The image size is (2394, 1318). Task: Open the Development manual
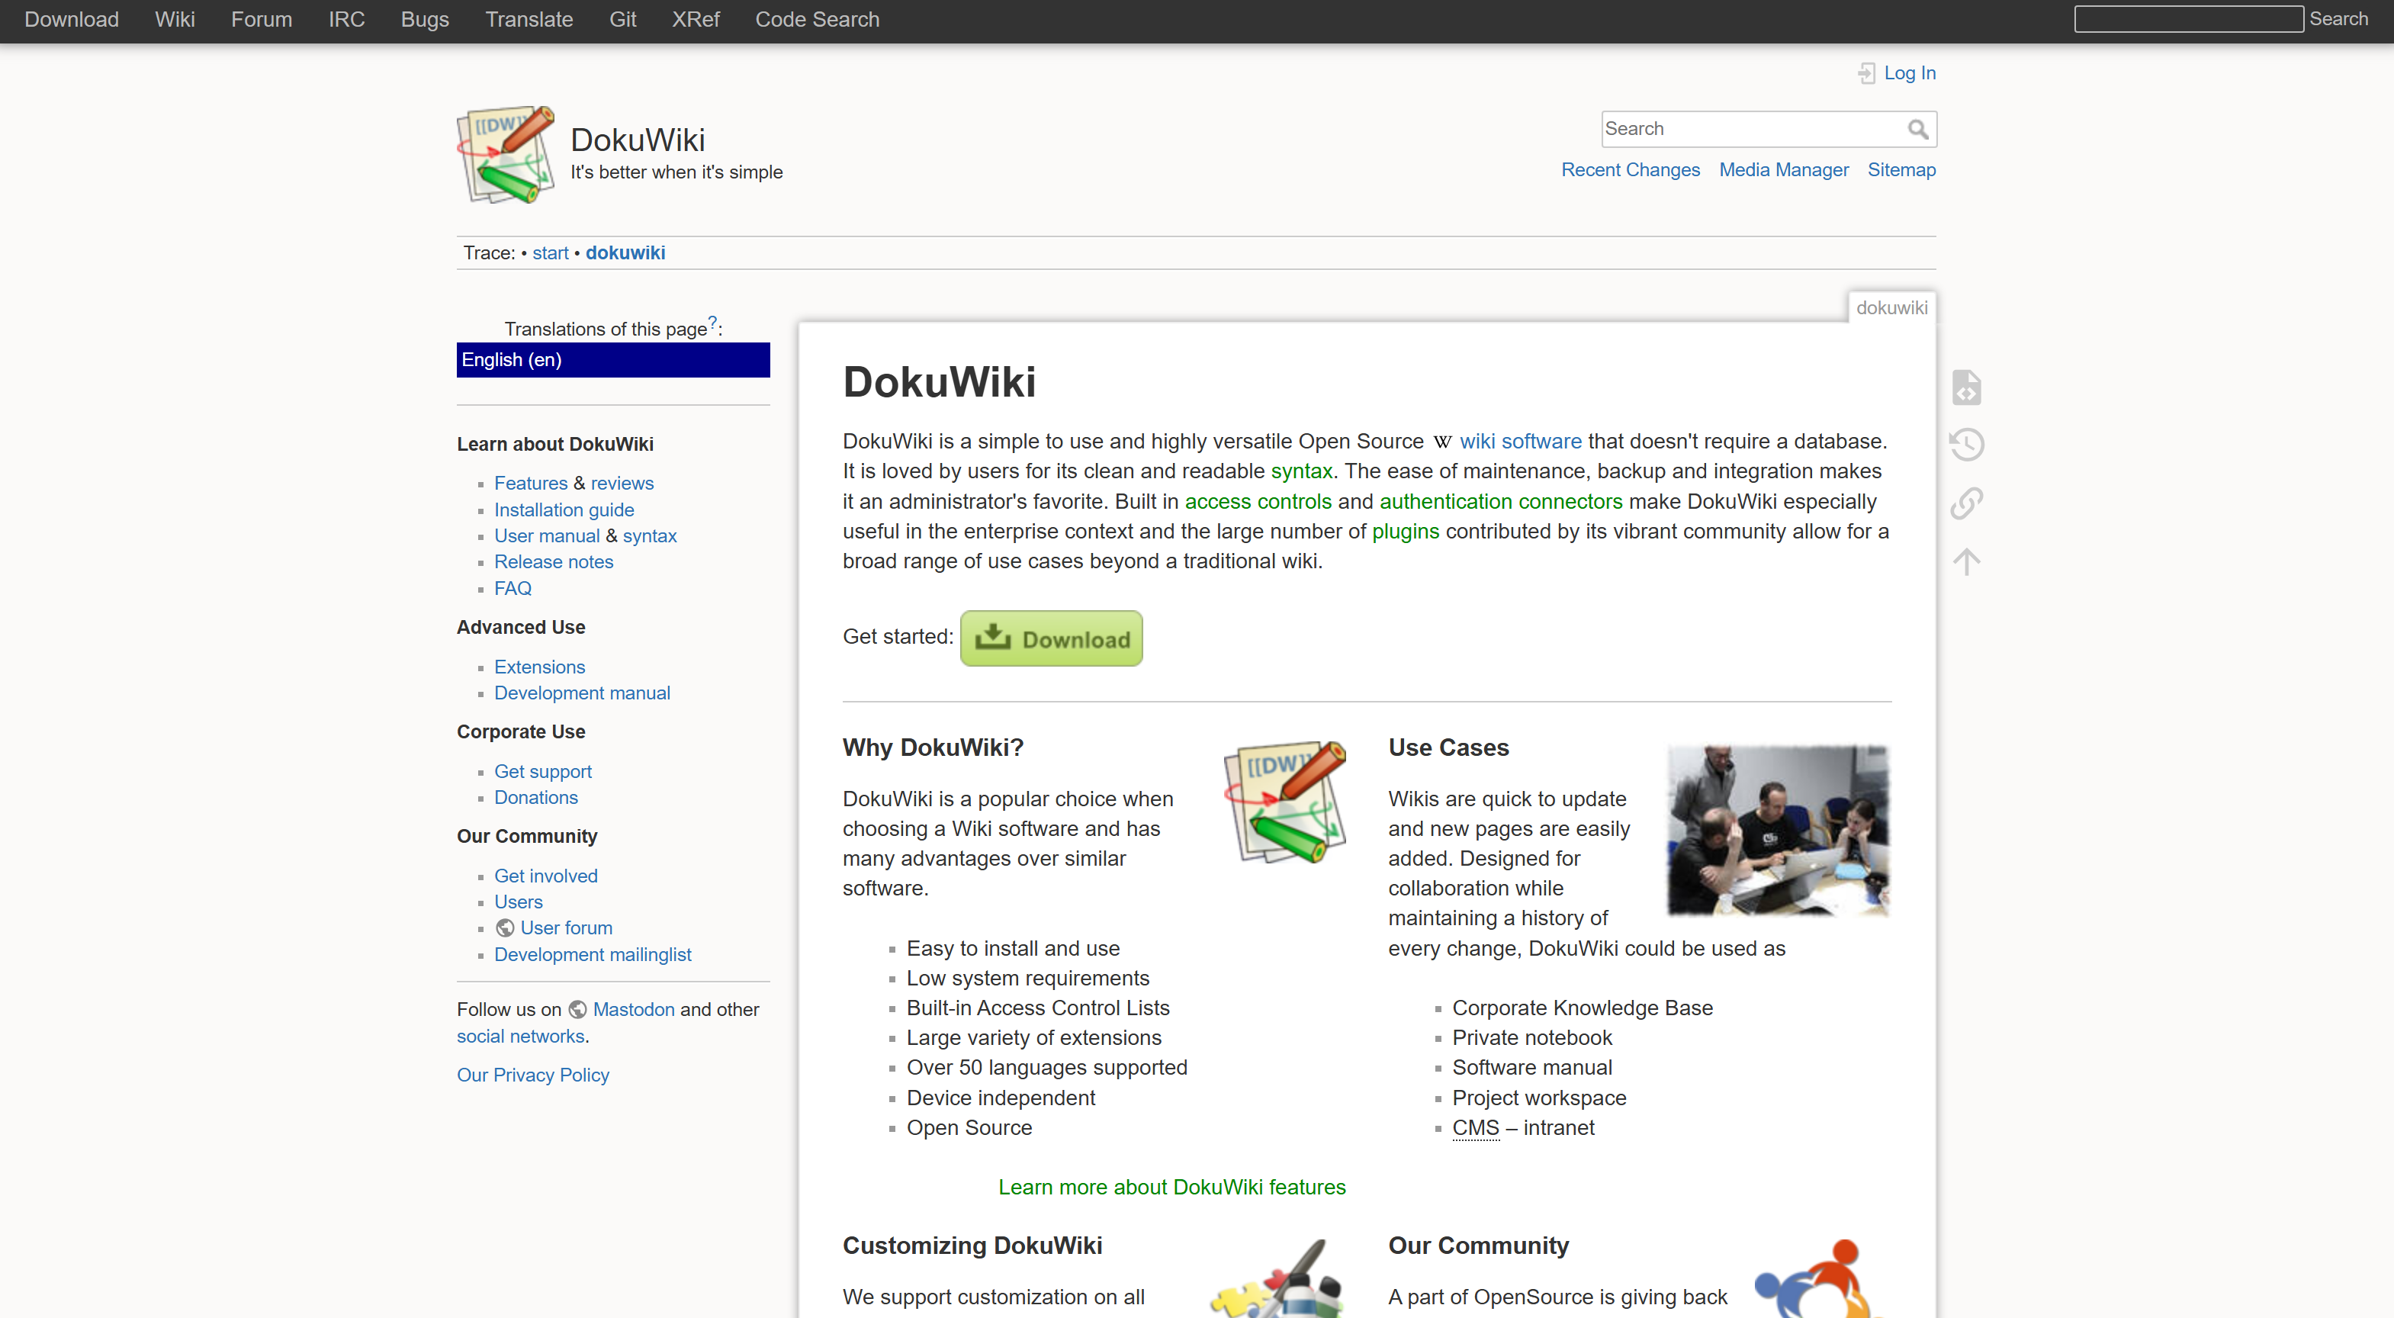(x=582, y=693)
